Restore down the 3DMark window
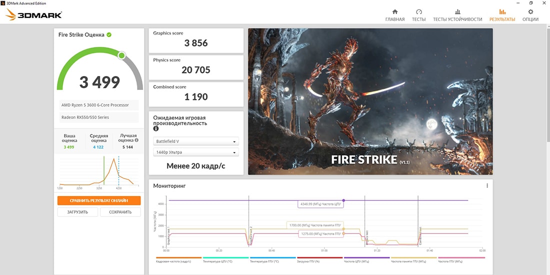Image resolution: width=550 pixels, height=275 pixels. (x=531, y=3)
